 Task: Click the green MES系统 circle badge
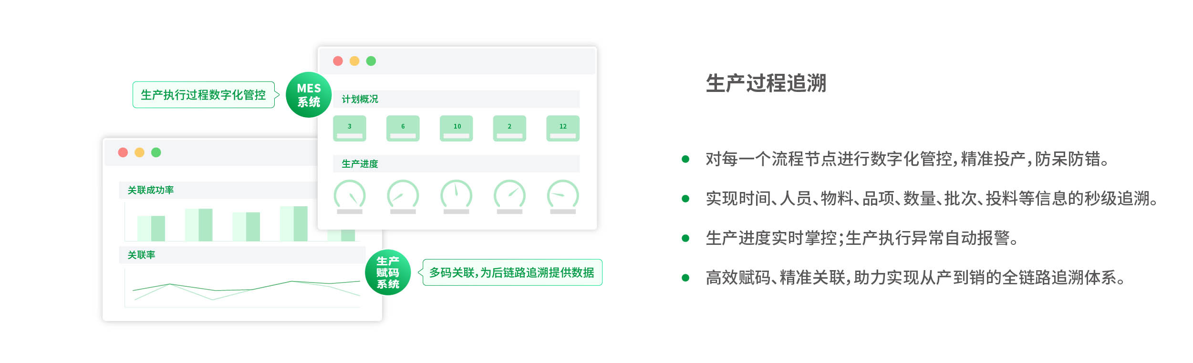308,95
